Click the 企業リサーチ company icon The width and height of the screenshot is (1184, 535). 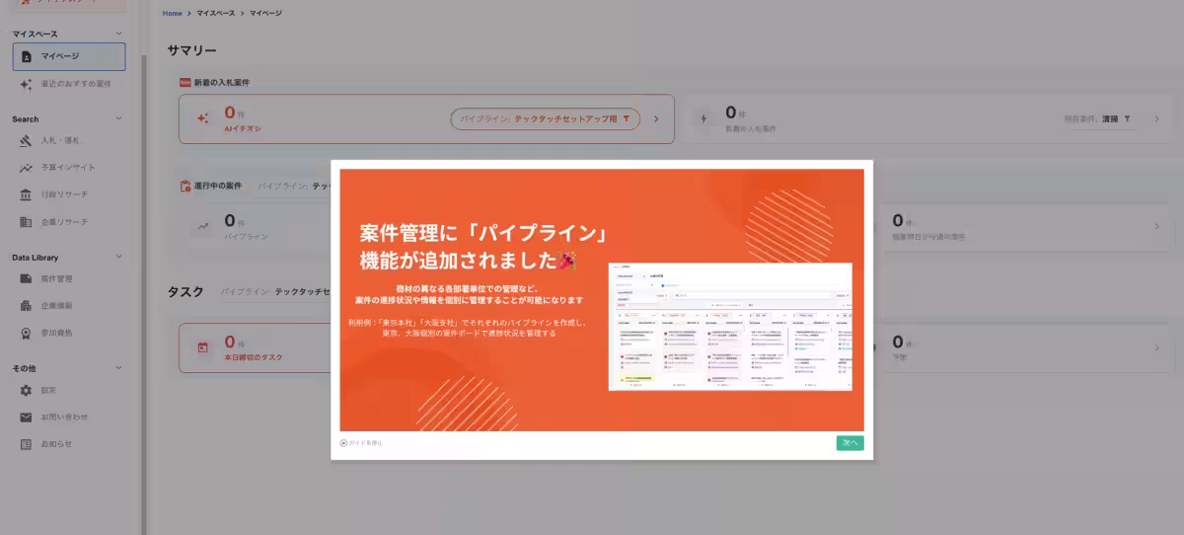click(27, 222)
